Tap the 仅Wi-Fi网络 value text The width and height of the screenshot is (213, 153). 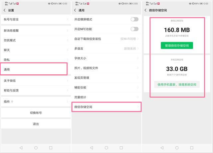click(x=128, y=39)
